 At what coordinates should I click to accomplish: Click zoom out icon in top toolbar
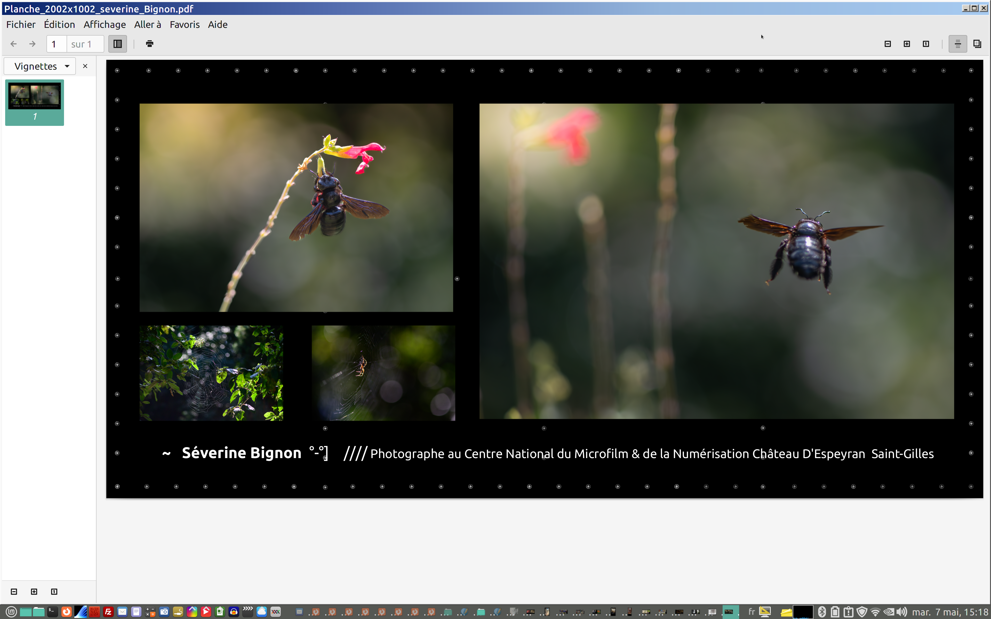point(888,44)
